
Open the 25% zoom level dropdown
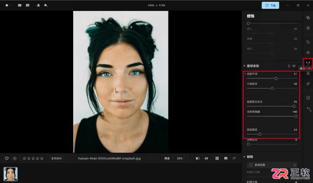(180, 158)
